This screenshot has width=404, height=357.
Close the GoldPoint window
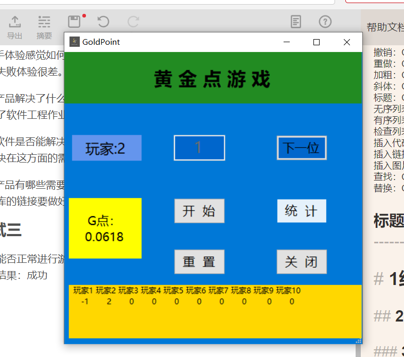pos(347,42)
